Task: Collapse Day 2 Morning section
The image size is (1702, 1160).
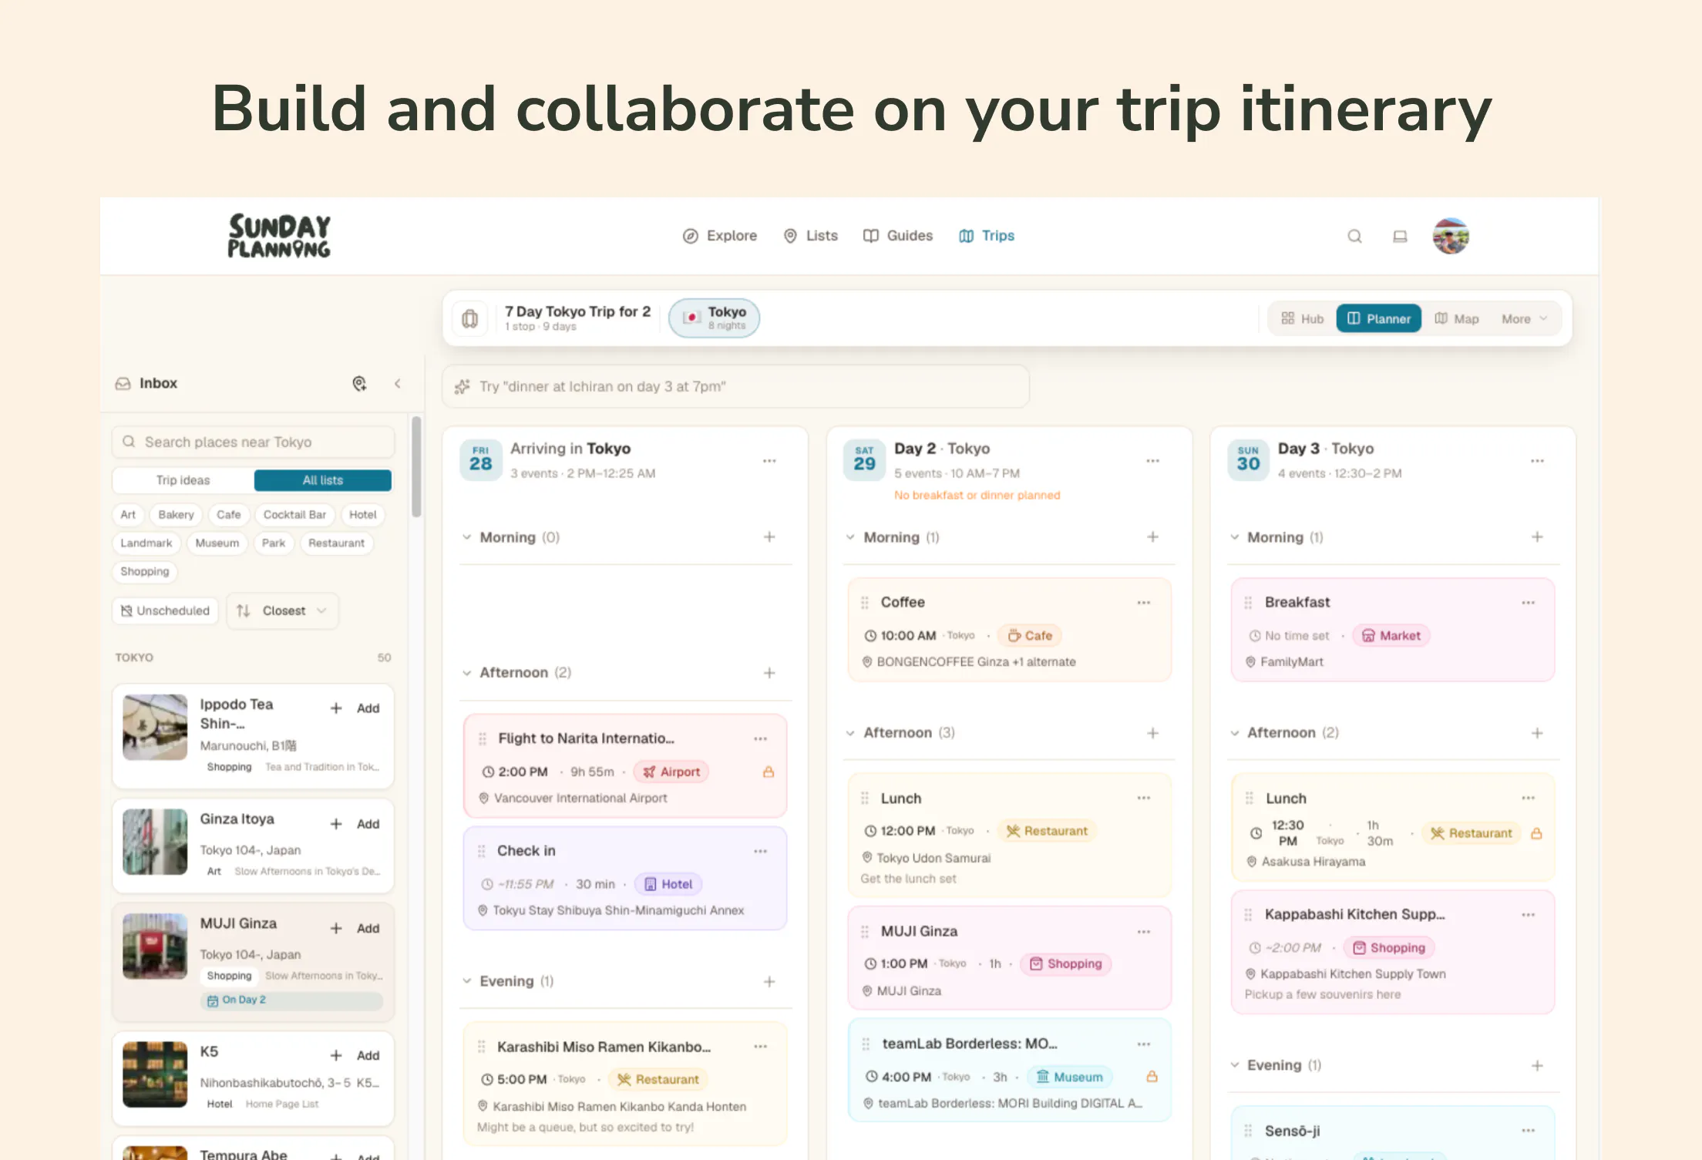Action: (850, 537)
